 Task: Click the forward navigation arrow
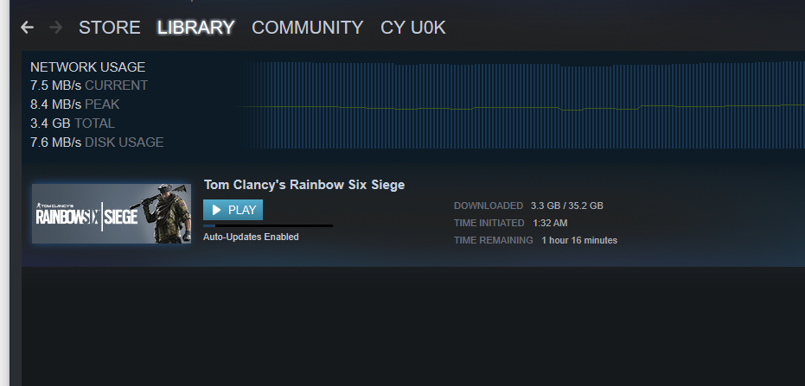coord(55,27)
